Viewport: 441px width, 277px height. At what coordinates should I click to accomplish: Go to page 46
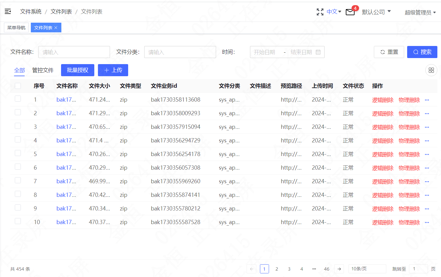pyautogui.click(x=326, y=269)
